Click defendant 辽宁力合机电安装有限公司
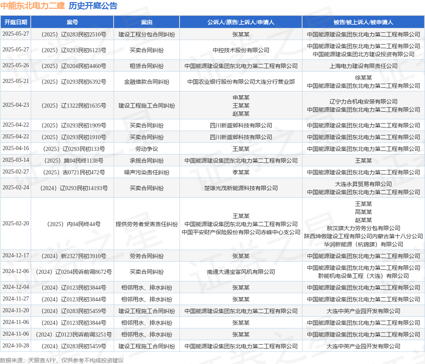The height and width of the screenshot is (364, 425). 364,102
